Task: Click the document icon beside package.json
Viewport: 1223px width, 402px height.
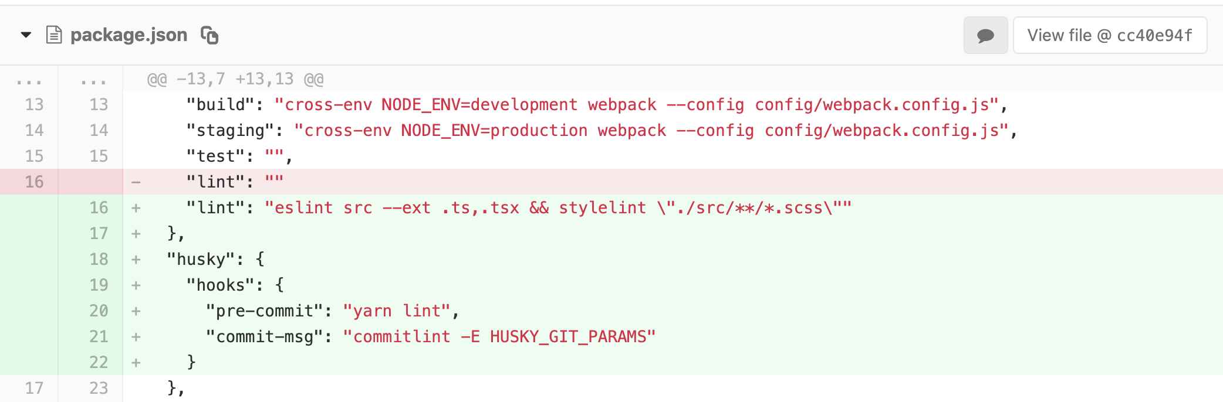Action: click(54, 35)
